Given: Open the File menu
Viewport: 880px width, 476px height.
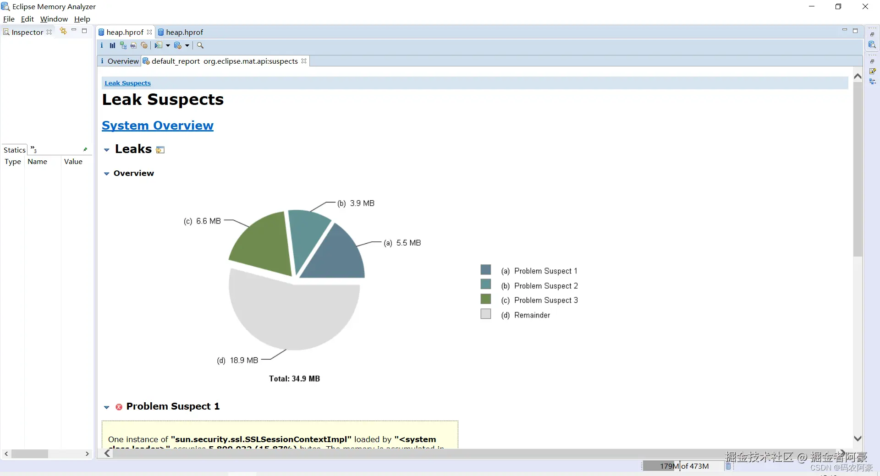Looking at the screenshot, I should point(9,19).
